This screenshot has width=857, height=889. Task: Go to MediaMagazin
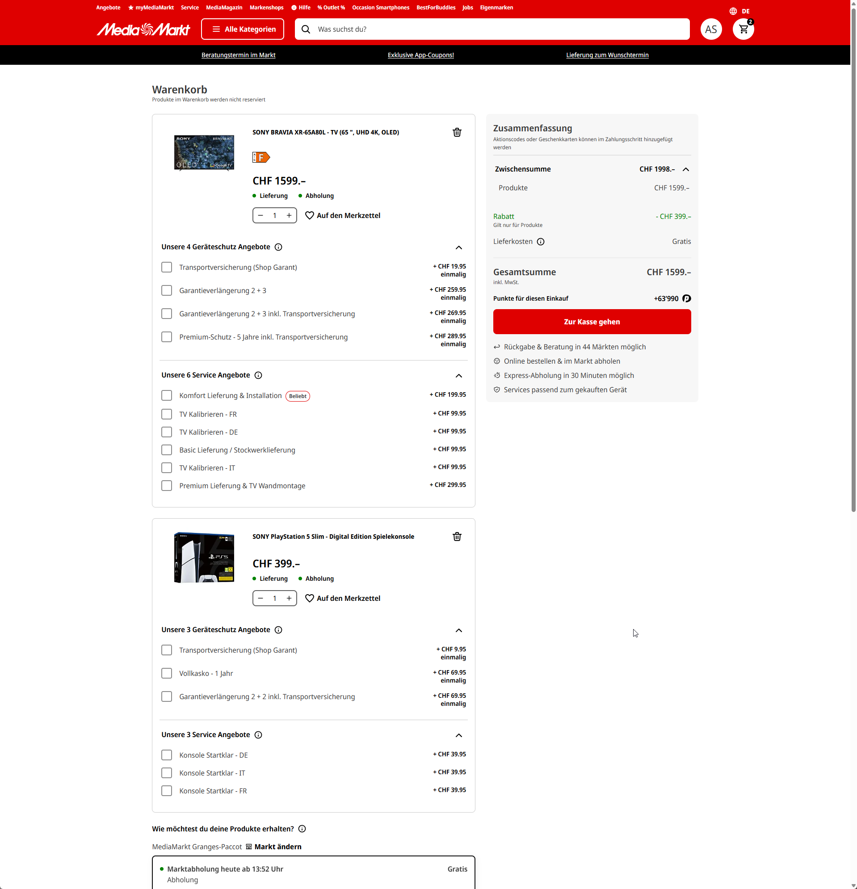pos(224,8)
